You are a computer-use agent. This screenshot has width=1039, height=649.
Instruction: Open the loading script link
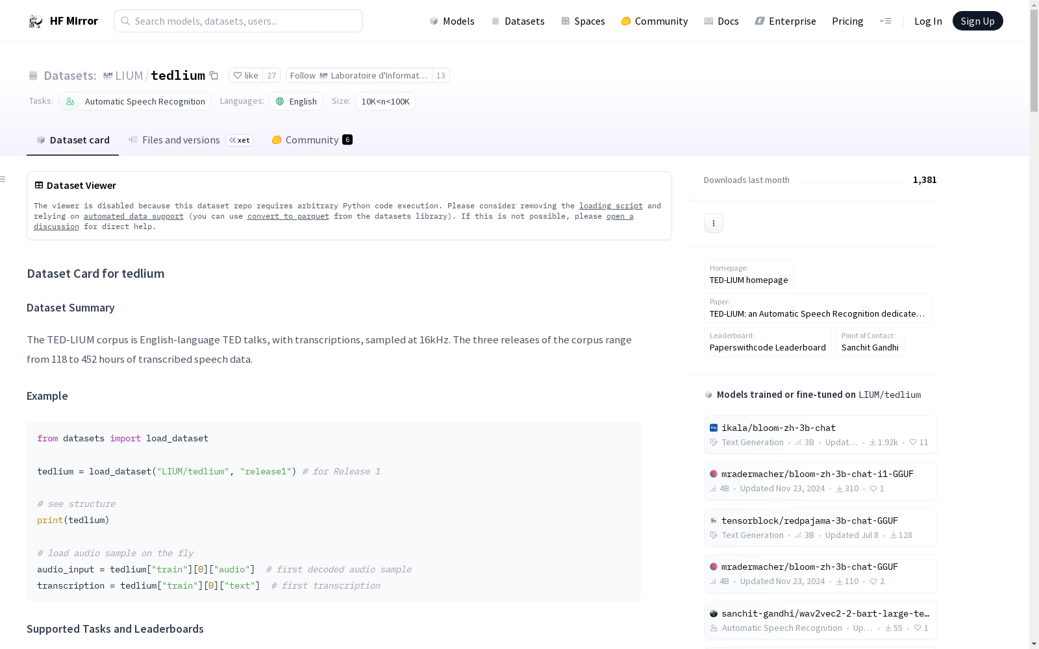click(611, 206)
